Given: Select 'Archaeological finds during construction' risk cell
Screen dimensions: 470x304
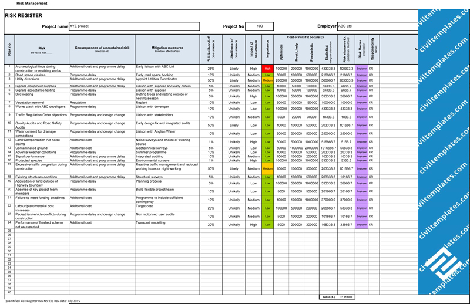Looking at the screenshot, I should [x=42, y=69].
